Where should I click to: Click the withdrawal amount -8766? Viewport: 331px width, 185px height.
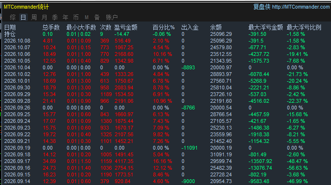(x=188, y=108)
